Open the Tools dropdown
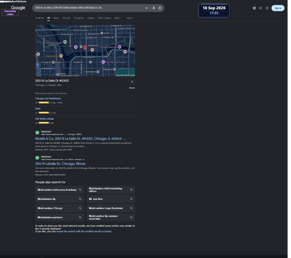 (x=130, y=18)
